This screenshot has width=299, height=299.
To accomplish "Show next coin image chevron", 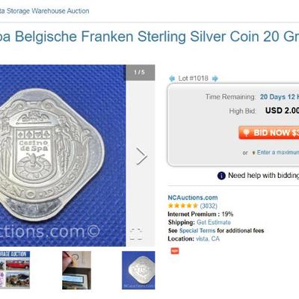I will point(142,156).
